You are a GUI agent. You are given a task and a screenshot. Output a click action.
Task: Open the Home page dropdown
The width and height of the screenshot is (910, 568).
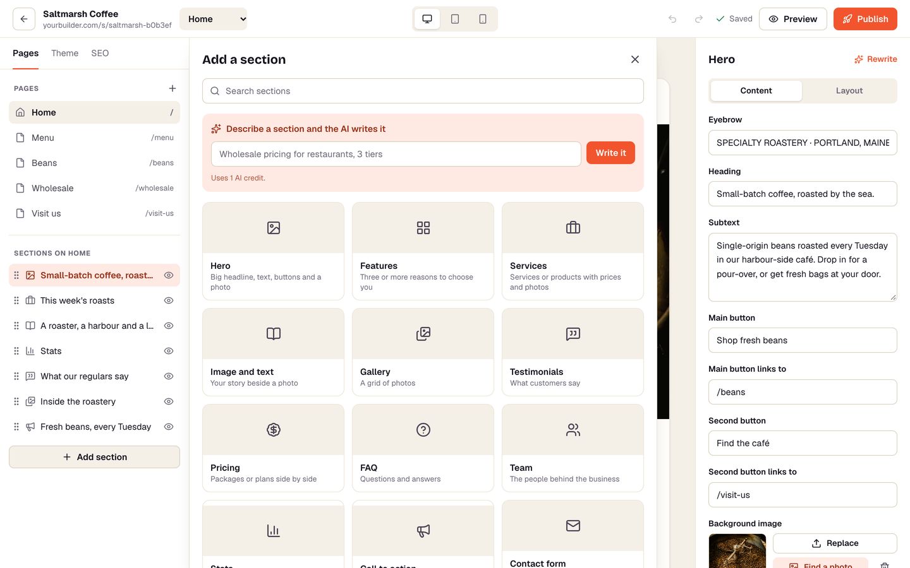[213, 19]
